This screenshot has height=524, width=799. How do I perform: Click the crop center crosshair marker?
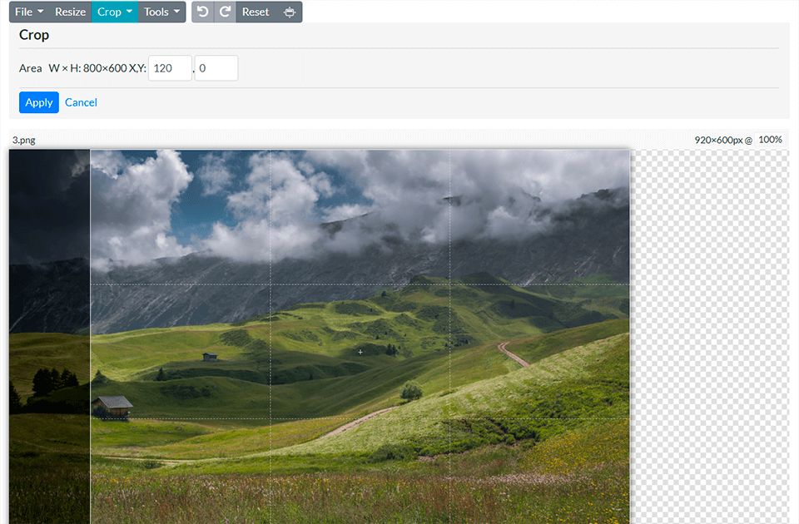(360, 352)
